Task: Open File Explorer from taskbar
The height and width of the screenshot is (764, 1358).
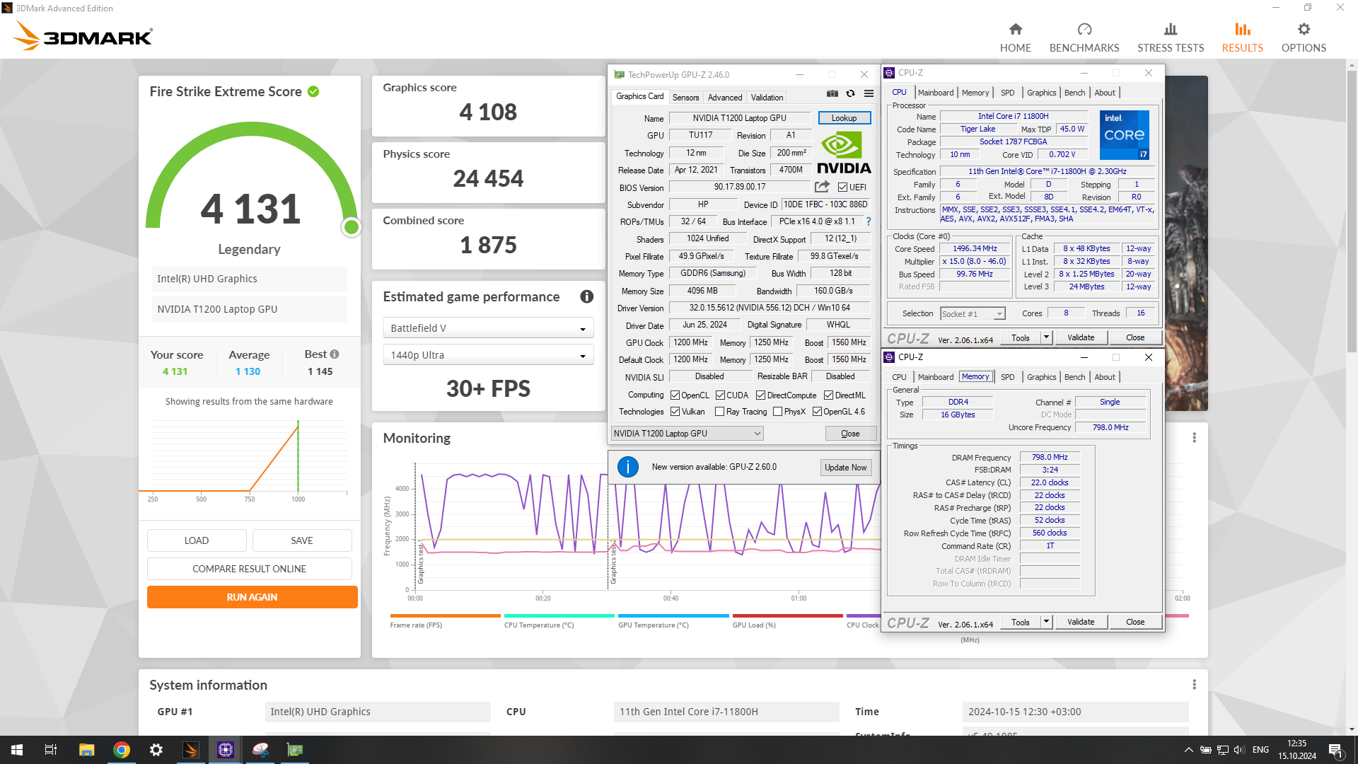Action: pyautogui.click(x=86, y=750)
